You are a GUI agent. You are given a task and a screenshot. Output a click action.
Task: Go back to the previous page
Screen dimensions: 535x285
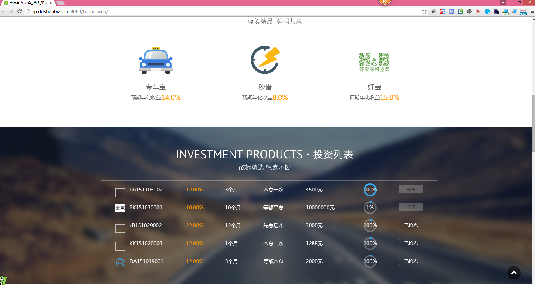tap(3, 11)
